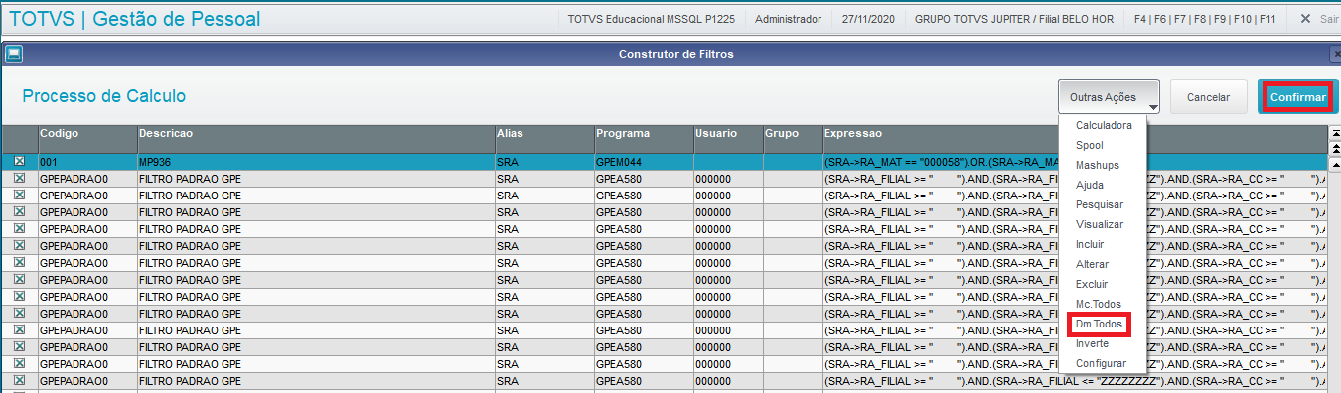Toggle the checkbox on row 001
The width and height of the screenshot is (1341, 393).
click(19, 161)
